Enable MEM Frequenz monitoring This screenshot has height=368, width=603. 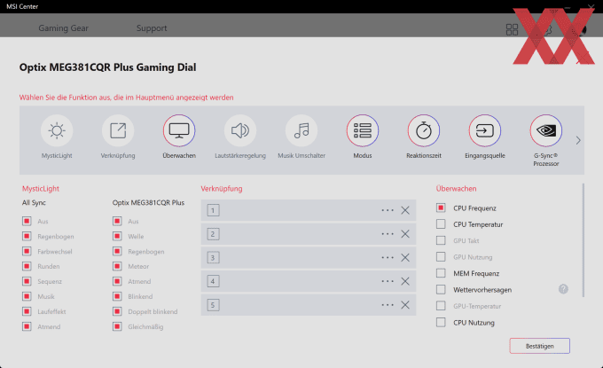point(441,273)
